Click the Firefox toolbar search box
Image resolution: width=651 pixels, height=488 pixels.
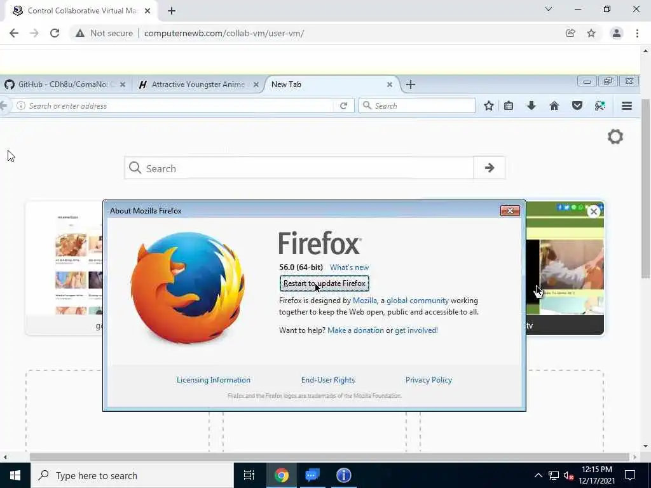coord(417,106)
